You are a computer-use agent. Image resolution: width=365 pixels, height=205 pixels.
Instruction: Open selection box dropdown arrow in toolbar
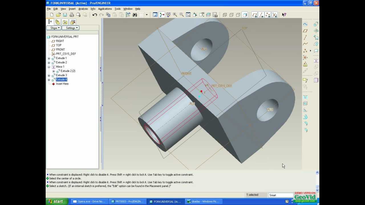147,15
